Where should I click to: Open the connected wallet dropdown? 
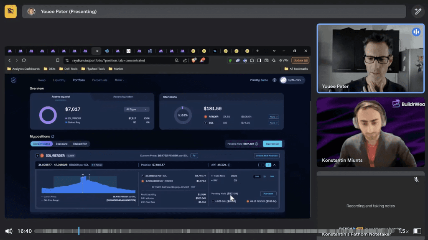[292, 80]
